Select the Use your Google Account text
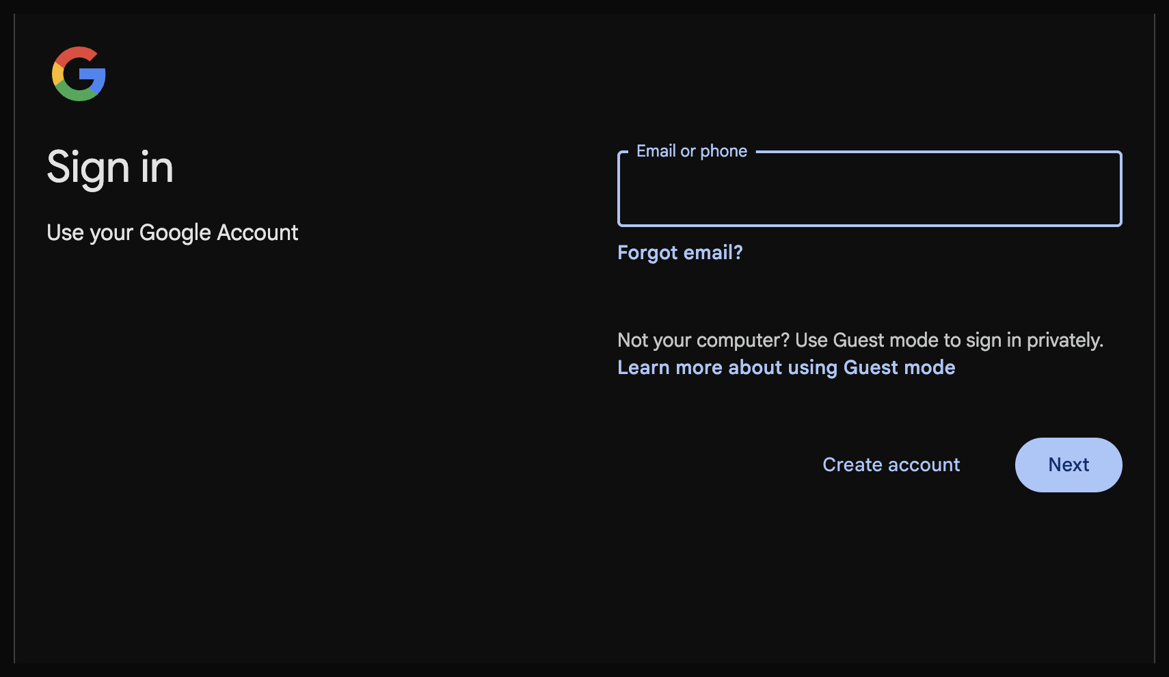The height and width of the screenshot is (677, 1169). (x=172, y=233)
